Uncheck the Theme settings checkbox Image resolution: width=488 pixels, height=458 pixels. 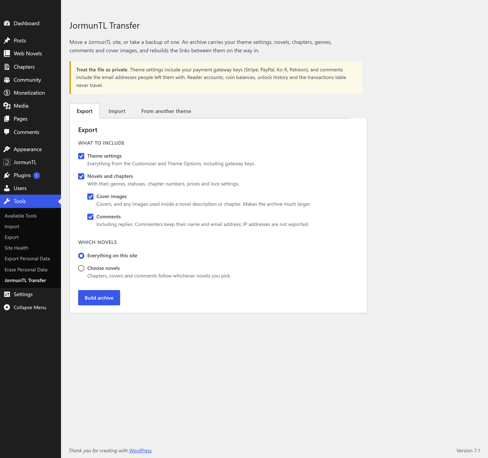point(81,156)
